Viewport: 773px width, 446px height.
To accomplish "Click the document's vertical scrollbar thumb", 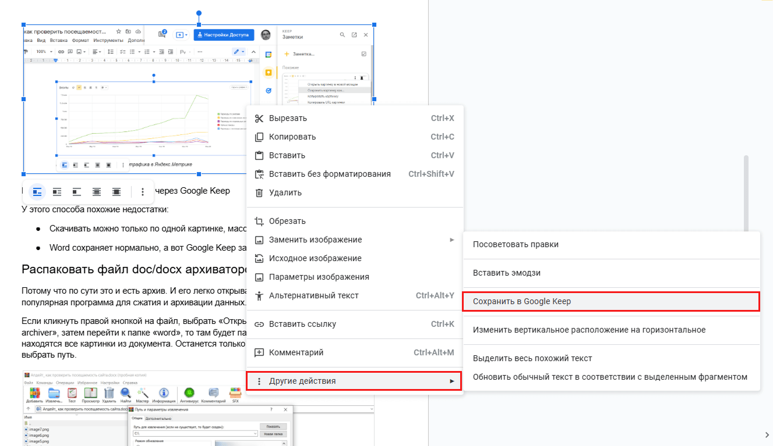I will [x=746, y=195].
